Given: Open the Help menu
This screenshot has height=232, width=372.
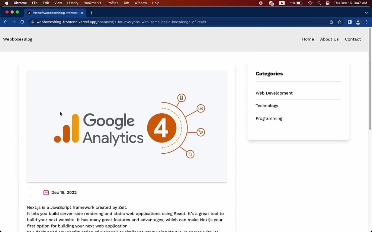Looking at the screenshot, I should click(x=155, y=3).
